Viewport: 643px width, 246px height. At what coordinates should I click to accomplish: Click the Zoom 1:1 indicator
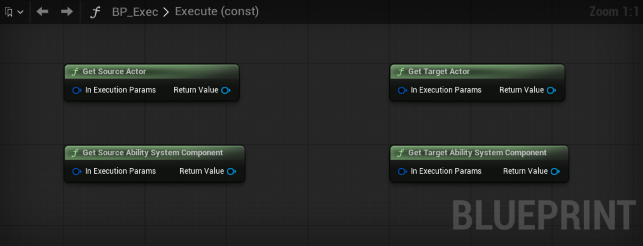[614, 12]
